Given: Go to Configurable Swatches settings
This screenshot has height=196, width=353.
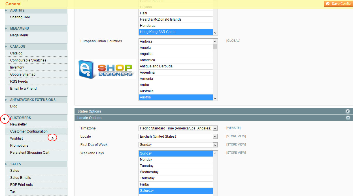Looking at the screenshot, I should [28, 60].
